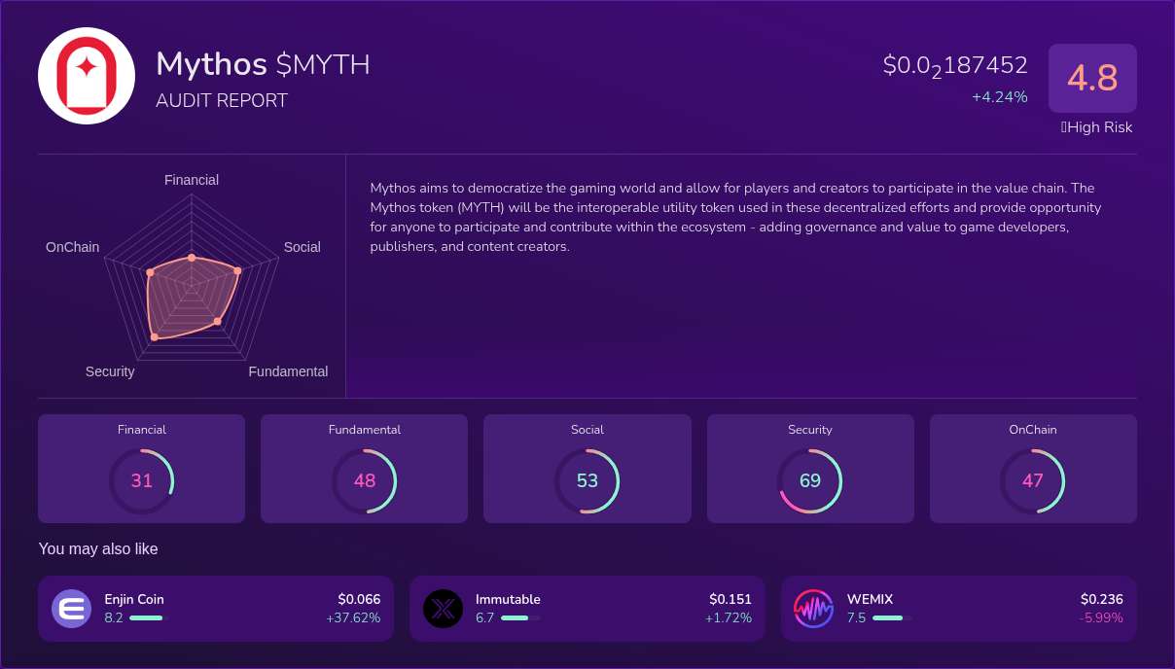Click the Mythos red logo icon
Viewport: 1175px width, 669px height.
tap(87, 76)
